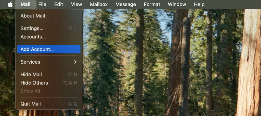
Task: Open the Edit menu
Action: 59,4
